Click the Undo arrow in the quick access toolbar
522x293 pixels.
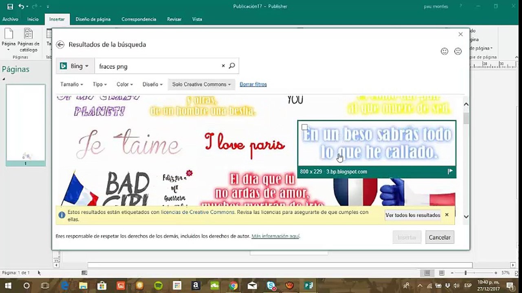pyautogui.click(x=21, y=7)
